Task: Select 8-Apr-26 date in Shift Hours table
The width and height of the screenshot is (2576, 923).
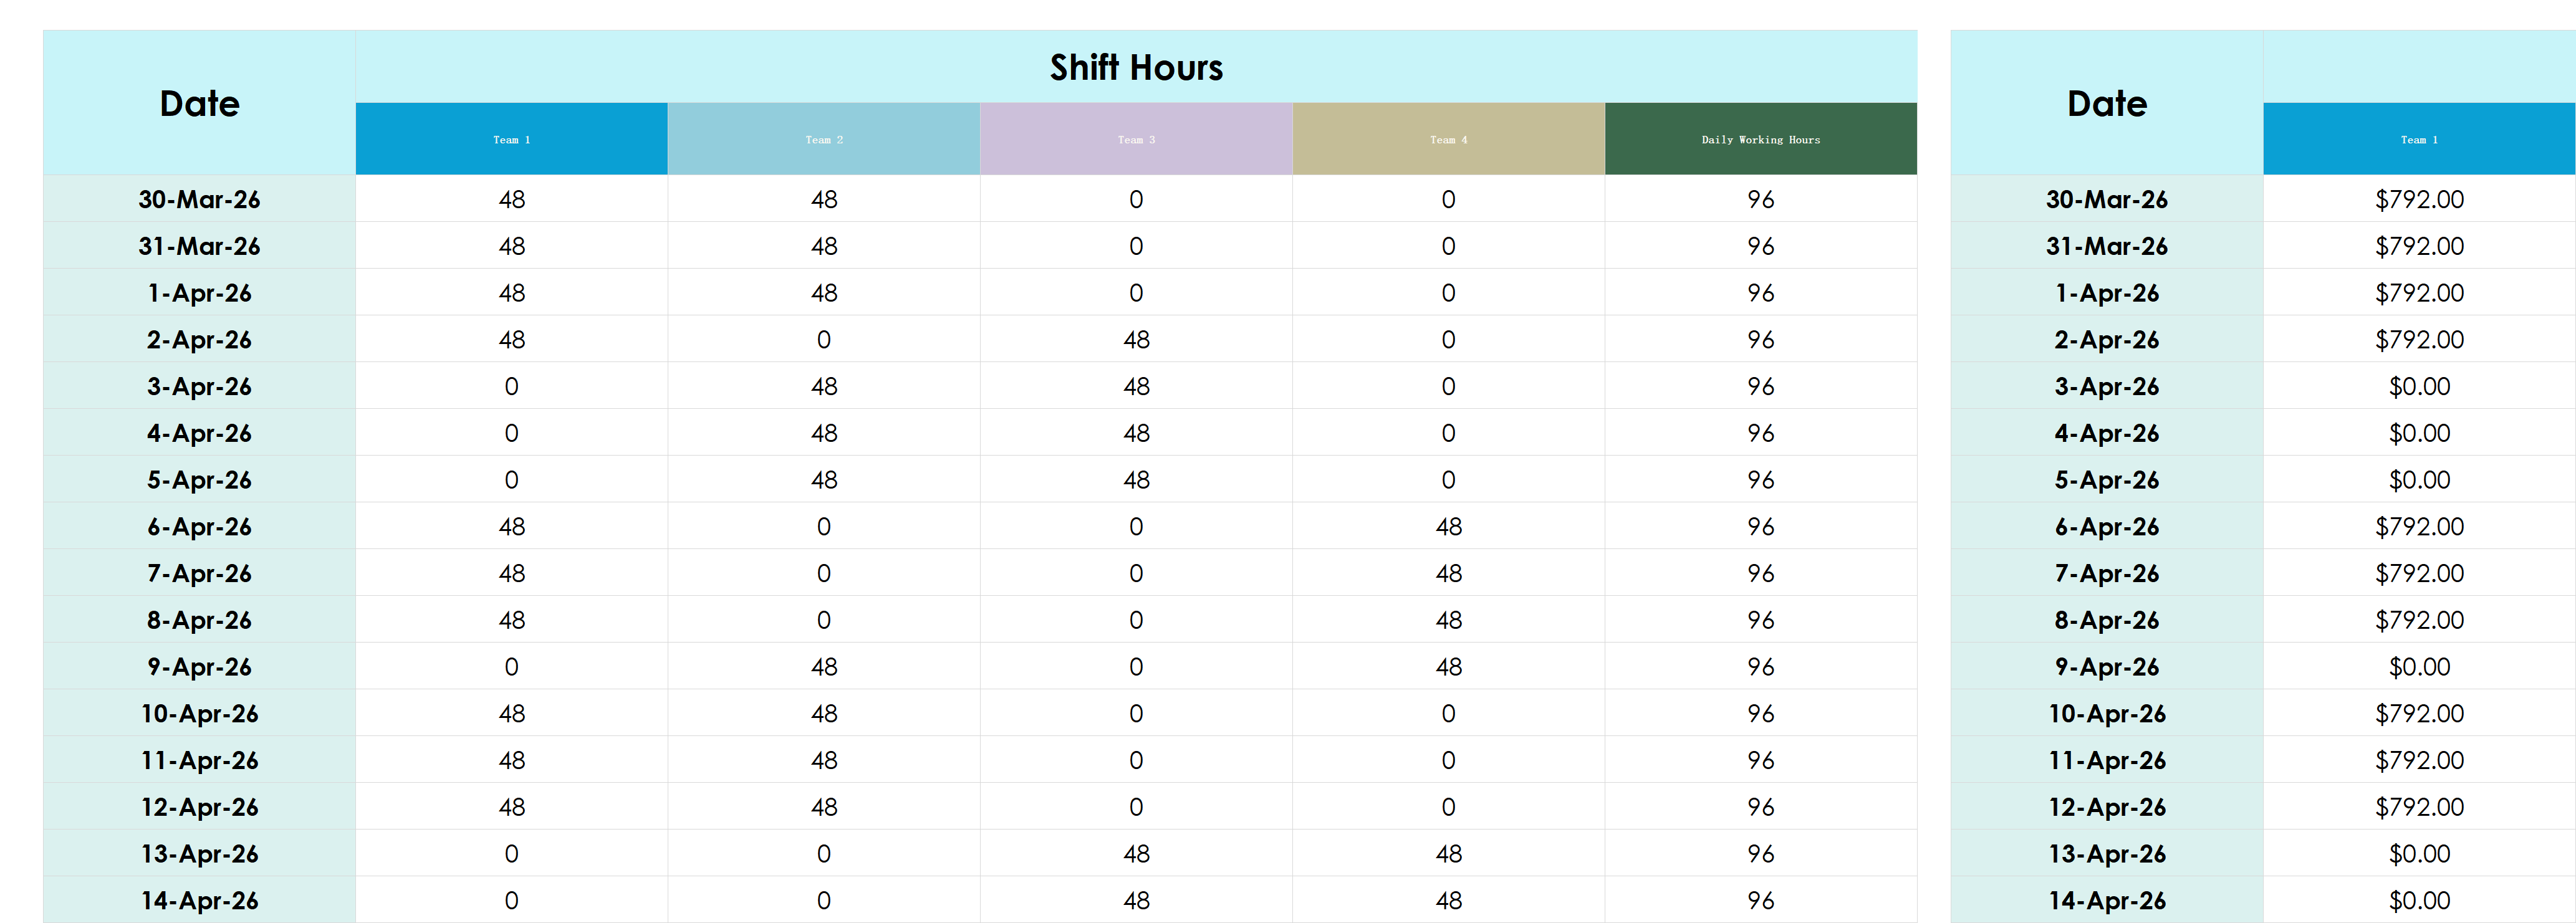Action: coord(199,620)
